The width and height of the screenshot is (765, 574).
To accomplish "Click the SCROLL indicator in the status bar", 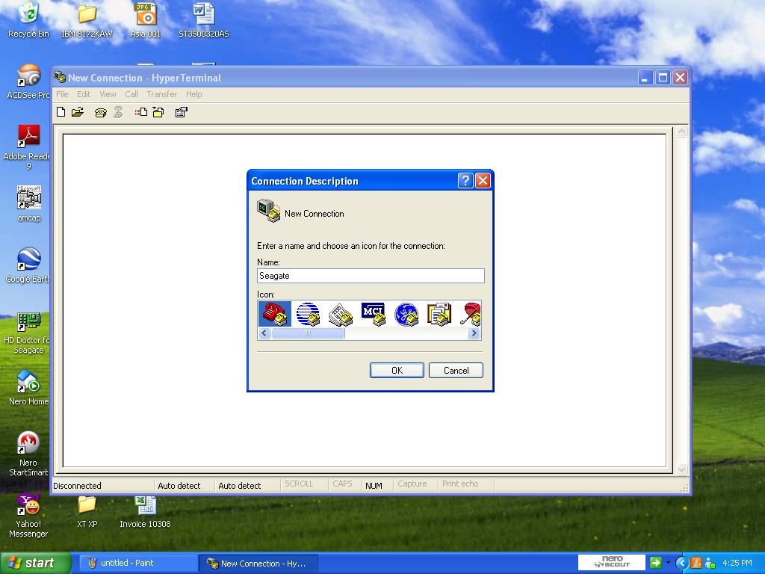I will [x=299, y=484].
